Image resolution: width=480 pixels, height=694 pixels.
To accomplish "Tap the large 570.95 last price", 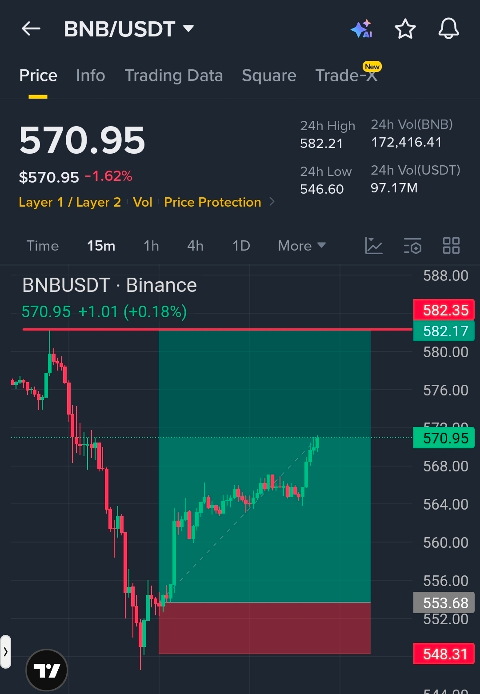I will 82,140.
